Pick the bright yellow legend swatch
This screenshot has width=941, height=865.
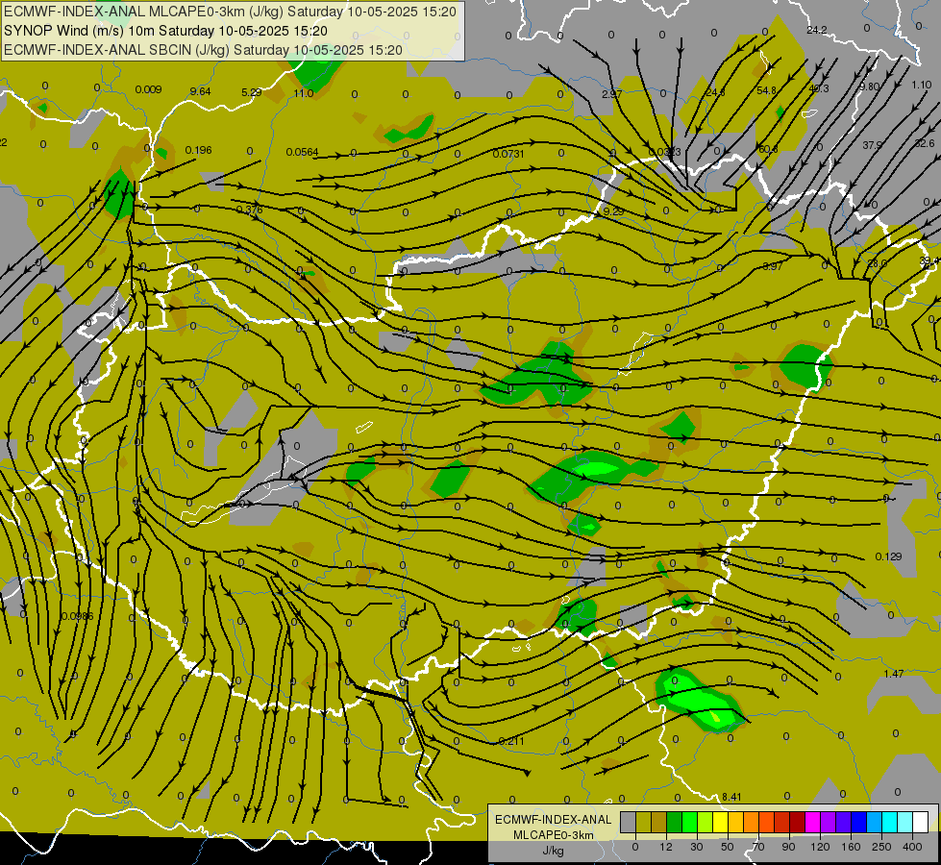click(x=720, y=822)
